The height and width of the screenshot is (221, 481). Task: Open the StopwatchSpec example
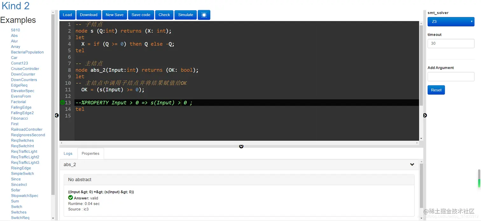coord(24,196)
